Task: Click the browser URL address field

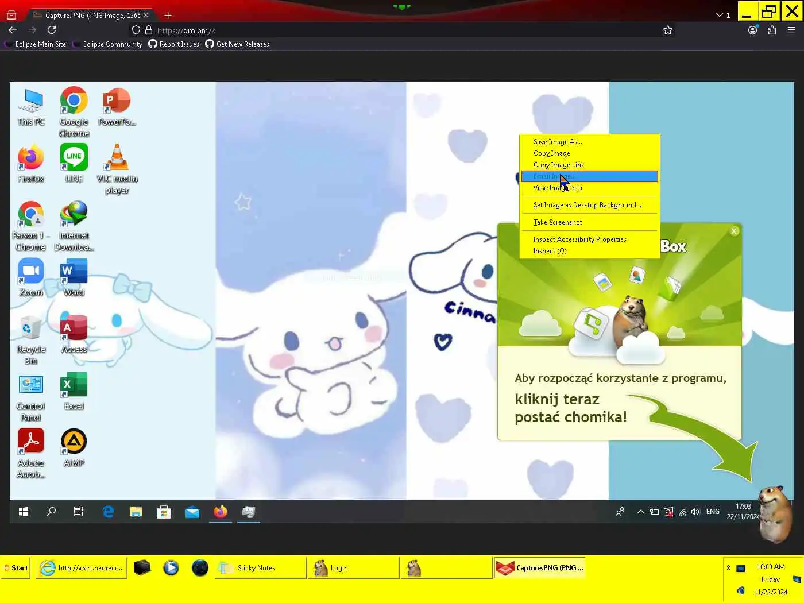Action: pos(402,30)
